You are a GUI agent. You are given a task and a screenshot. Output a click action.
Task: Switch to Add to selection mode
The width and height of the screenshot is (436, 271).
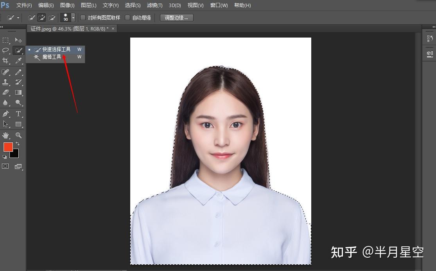click(41, 17)
